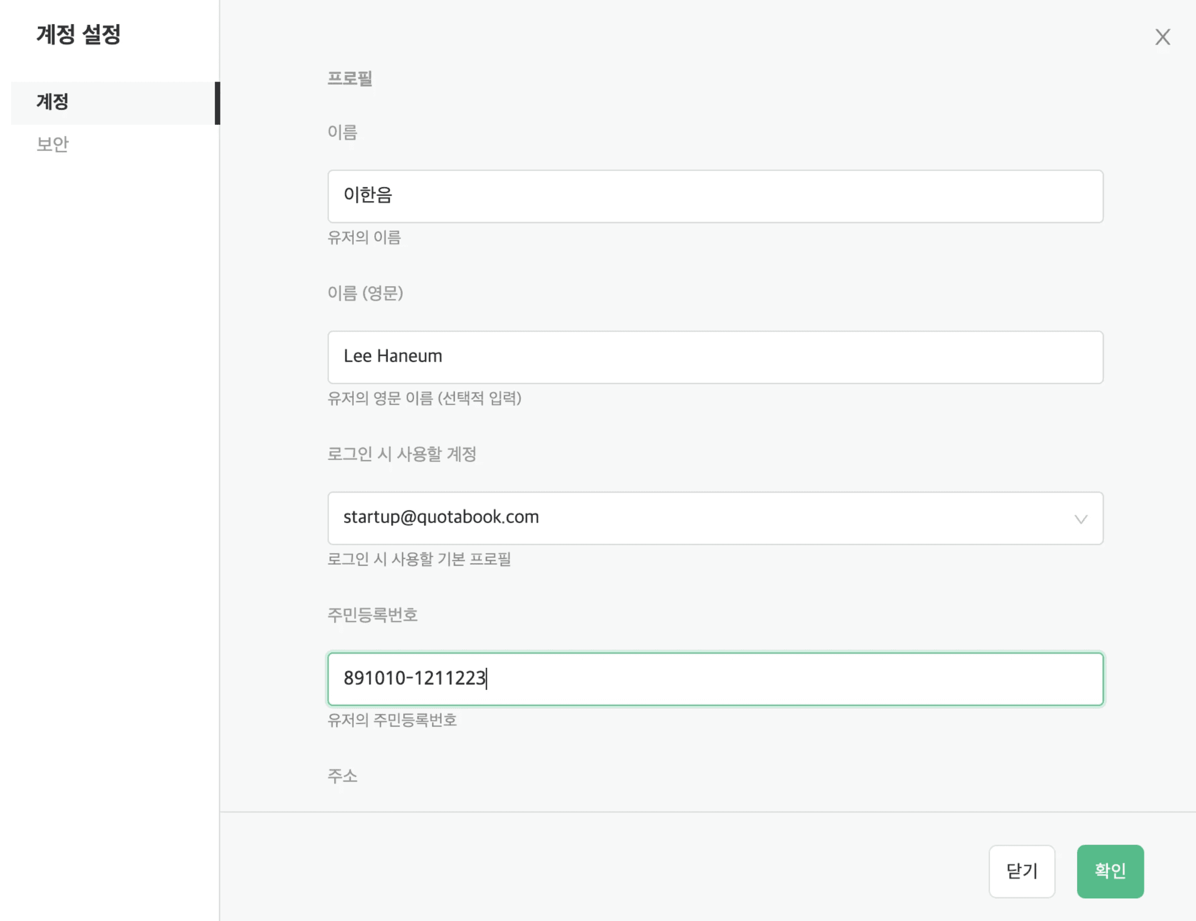This screenshot has width=1196, height=921.
Task: Click the 유저의 영문 이름 helper text
Action: pyautogui.click(x=424, y=399)
